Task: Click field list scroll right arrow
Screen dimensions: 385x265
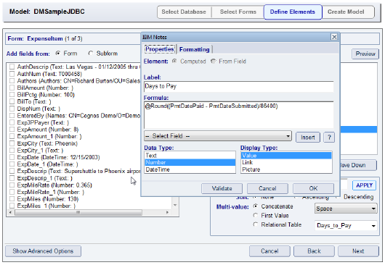Action: [168, 212]
